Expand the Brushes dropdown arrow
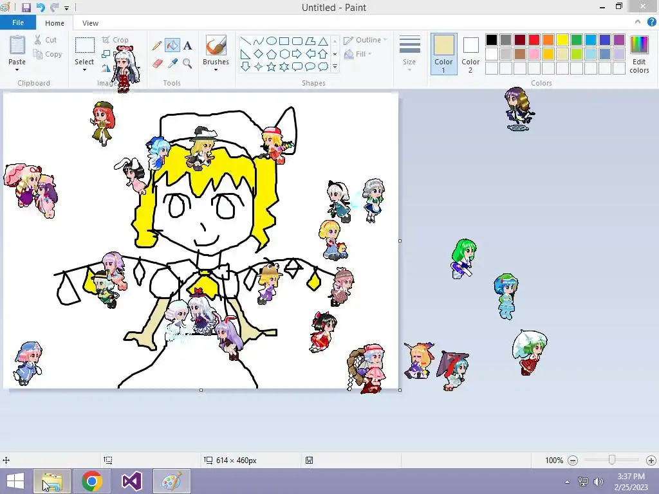 [216, 69]
